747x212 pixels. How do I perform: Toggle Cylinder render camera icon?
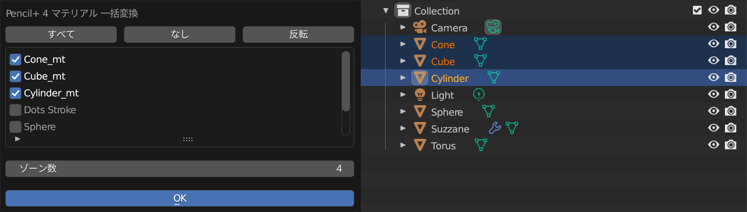(x=731, y=77)
